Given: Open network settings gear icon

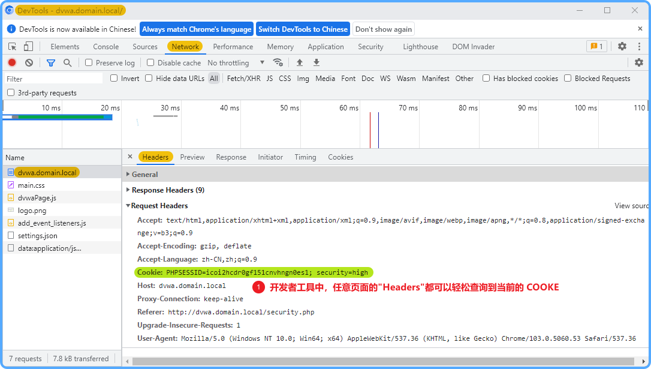Looking at the screenshot, I should tap(639, 63).
